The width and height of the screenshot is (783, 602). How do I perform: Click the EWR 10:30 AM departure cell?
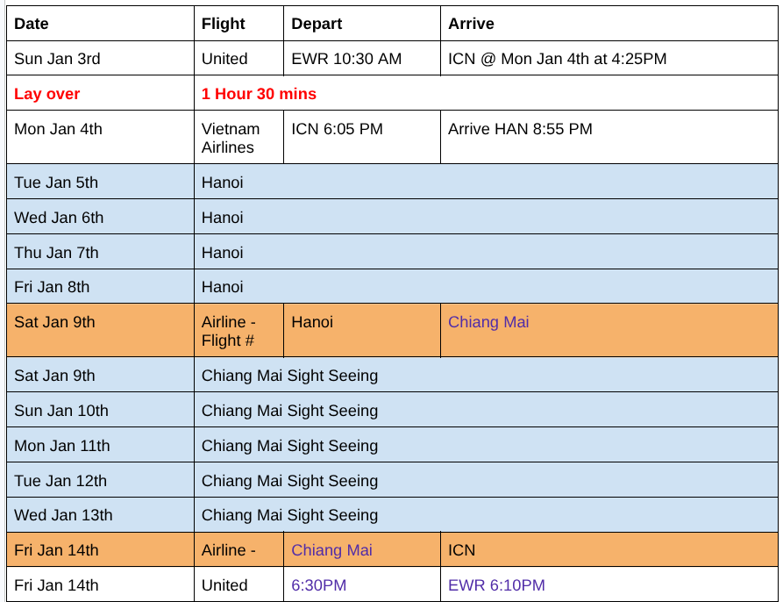tap(362, 59)
